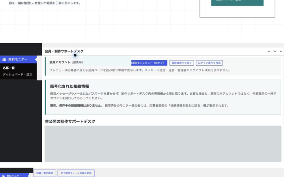Click the bold 現在、保存中の接続情報はありません text
Screen dimensions: 284x177
[76, 105]
